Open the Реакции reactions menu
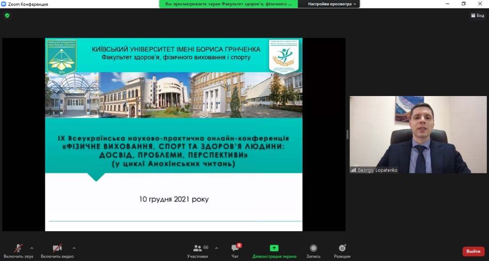The height and width of the screenshot is (261, 489). 342,250
